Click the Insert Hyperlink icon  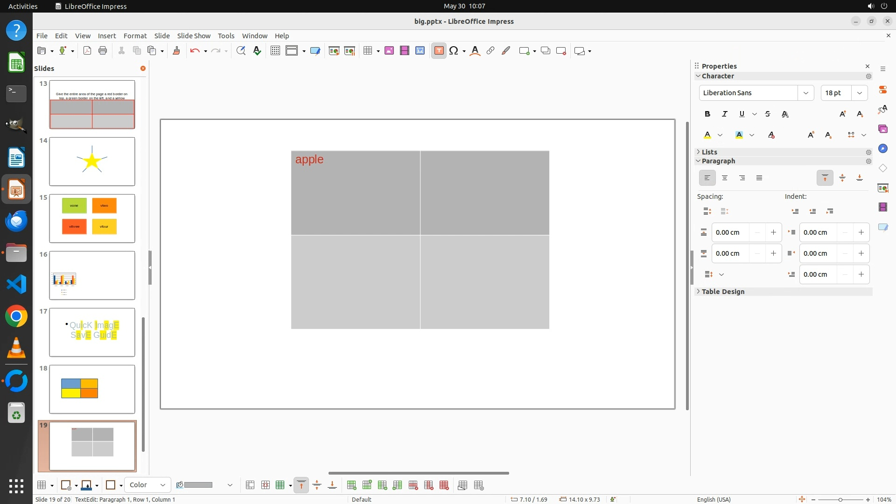click(x=490, y=51)
